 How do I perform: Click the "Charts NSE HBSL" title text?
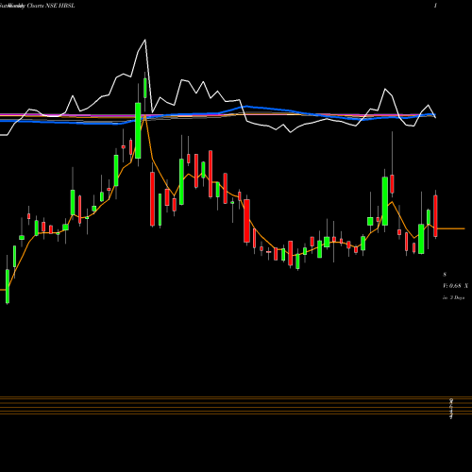(x=51, y=6)
